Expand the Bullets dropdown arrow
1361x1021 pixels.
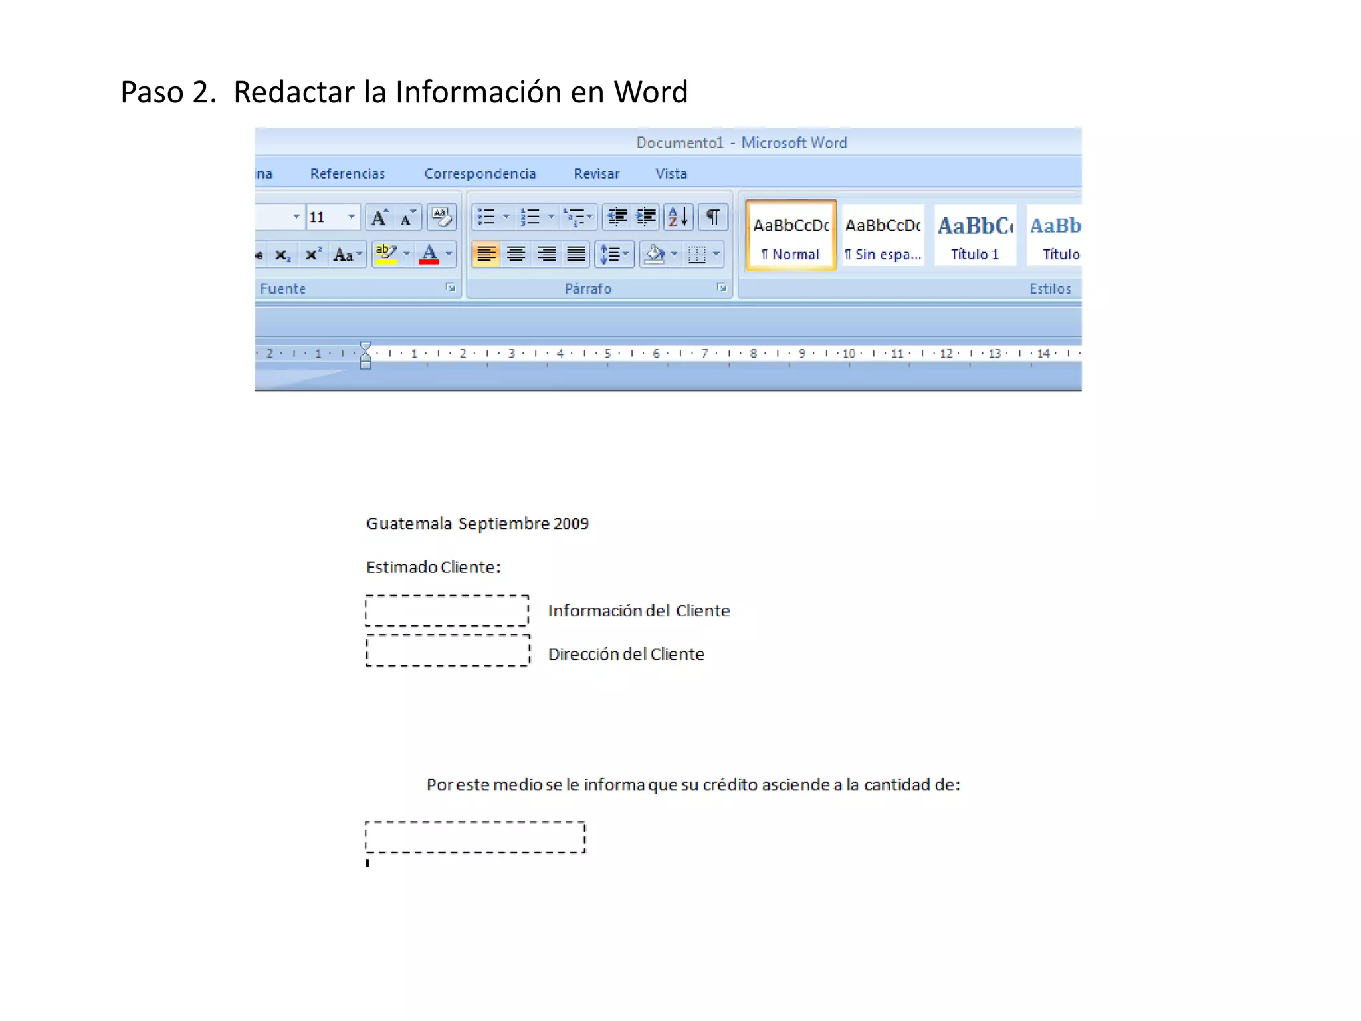506,217
